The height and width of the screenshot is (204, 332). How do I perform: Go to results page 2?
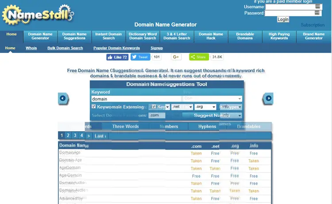(x=68, y=136)
